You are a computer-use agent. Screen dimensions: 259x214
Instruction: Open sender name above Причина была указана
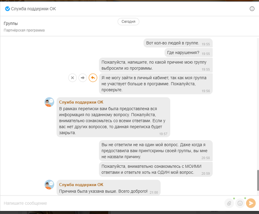[81, 184]
